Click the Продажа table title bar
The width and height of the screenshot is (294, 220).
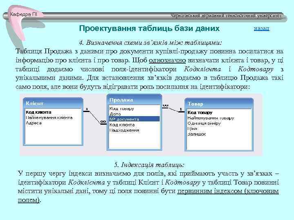coord(134,100)
